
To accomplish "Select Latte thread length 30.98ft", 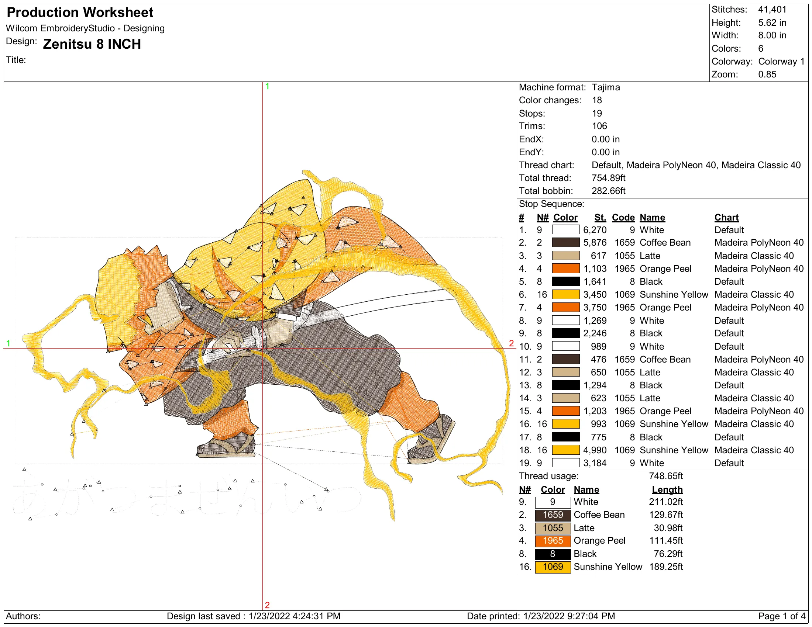I will point(668,528).
